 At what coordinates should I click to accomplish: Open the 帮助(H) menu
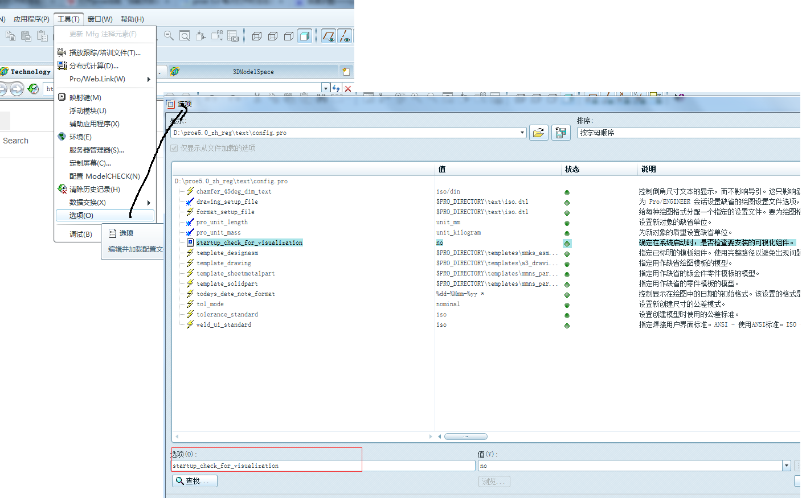132,19
